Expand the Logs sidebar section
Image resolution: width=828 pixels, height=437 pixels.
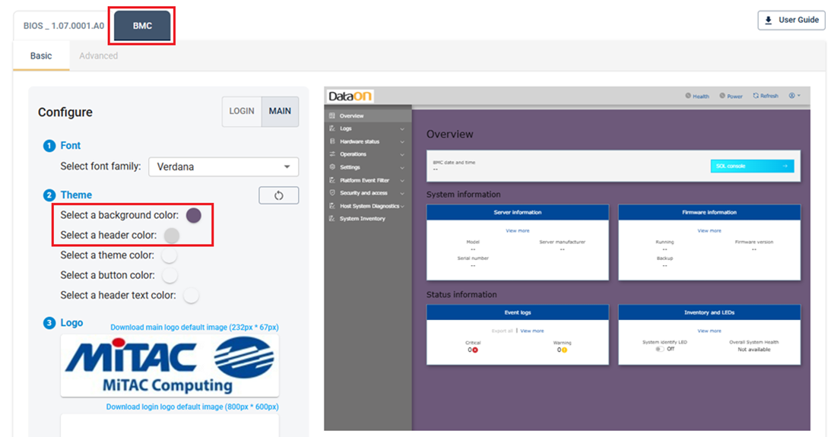point(401,129)
